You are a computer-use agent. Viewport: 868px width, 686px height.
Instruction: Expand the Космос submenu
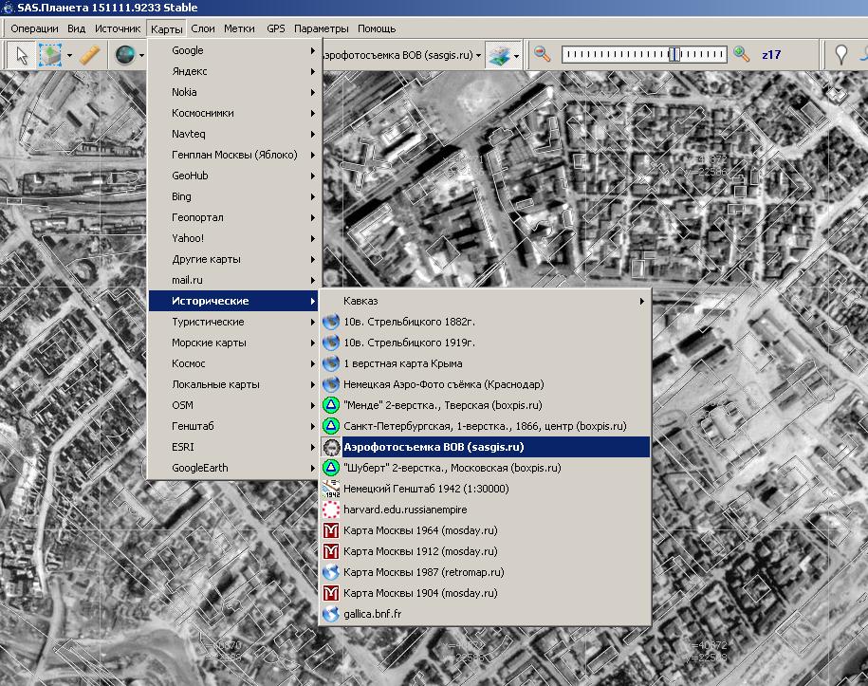tap(234, 363)
